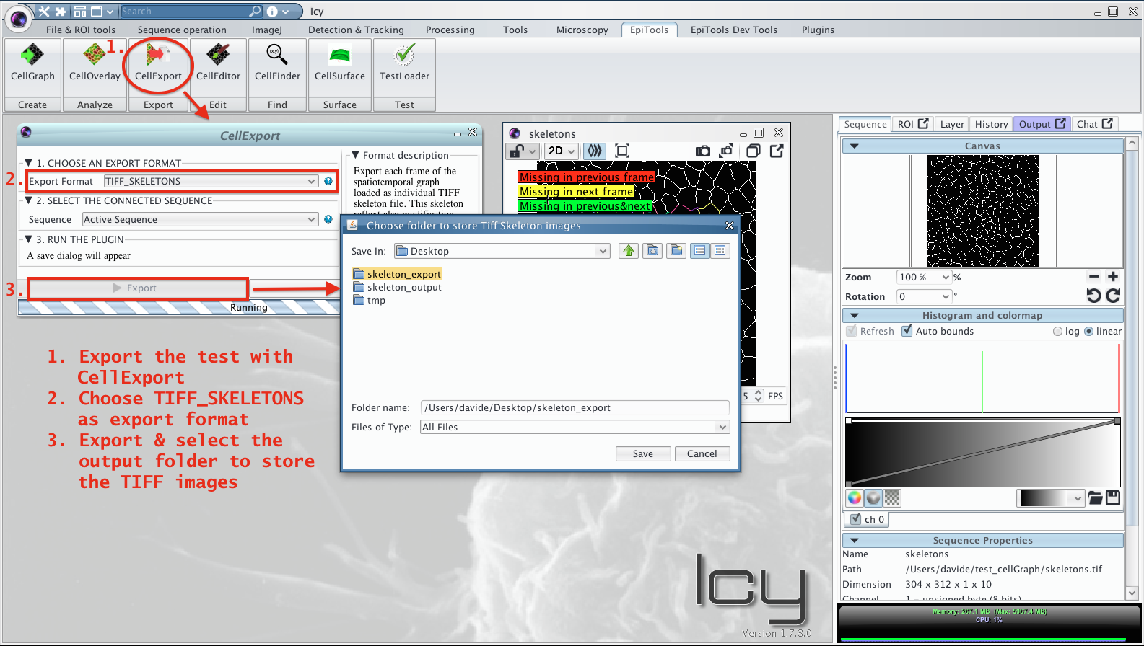The width and height of the screenshot is (1144, 646).
Task: Take canvas-size screenshot with second camera icon
Action: click(726, 151)
